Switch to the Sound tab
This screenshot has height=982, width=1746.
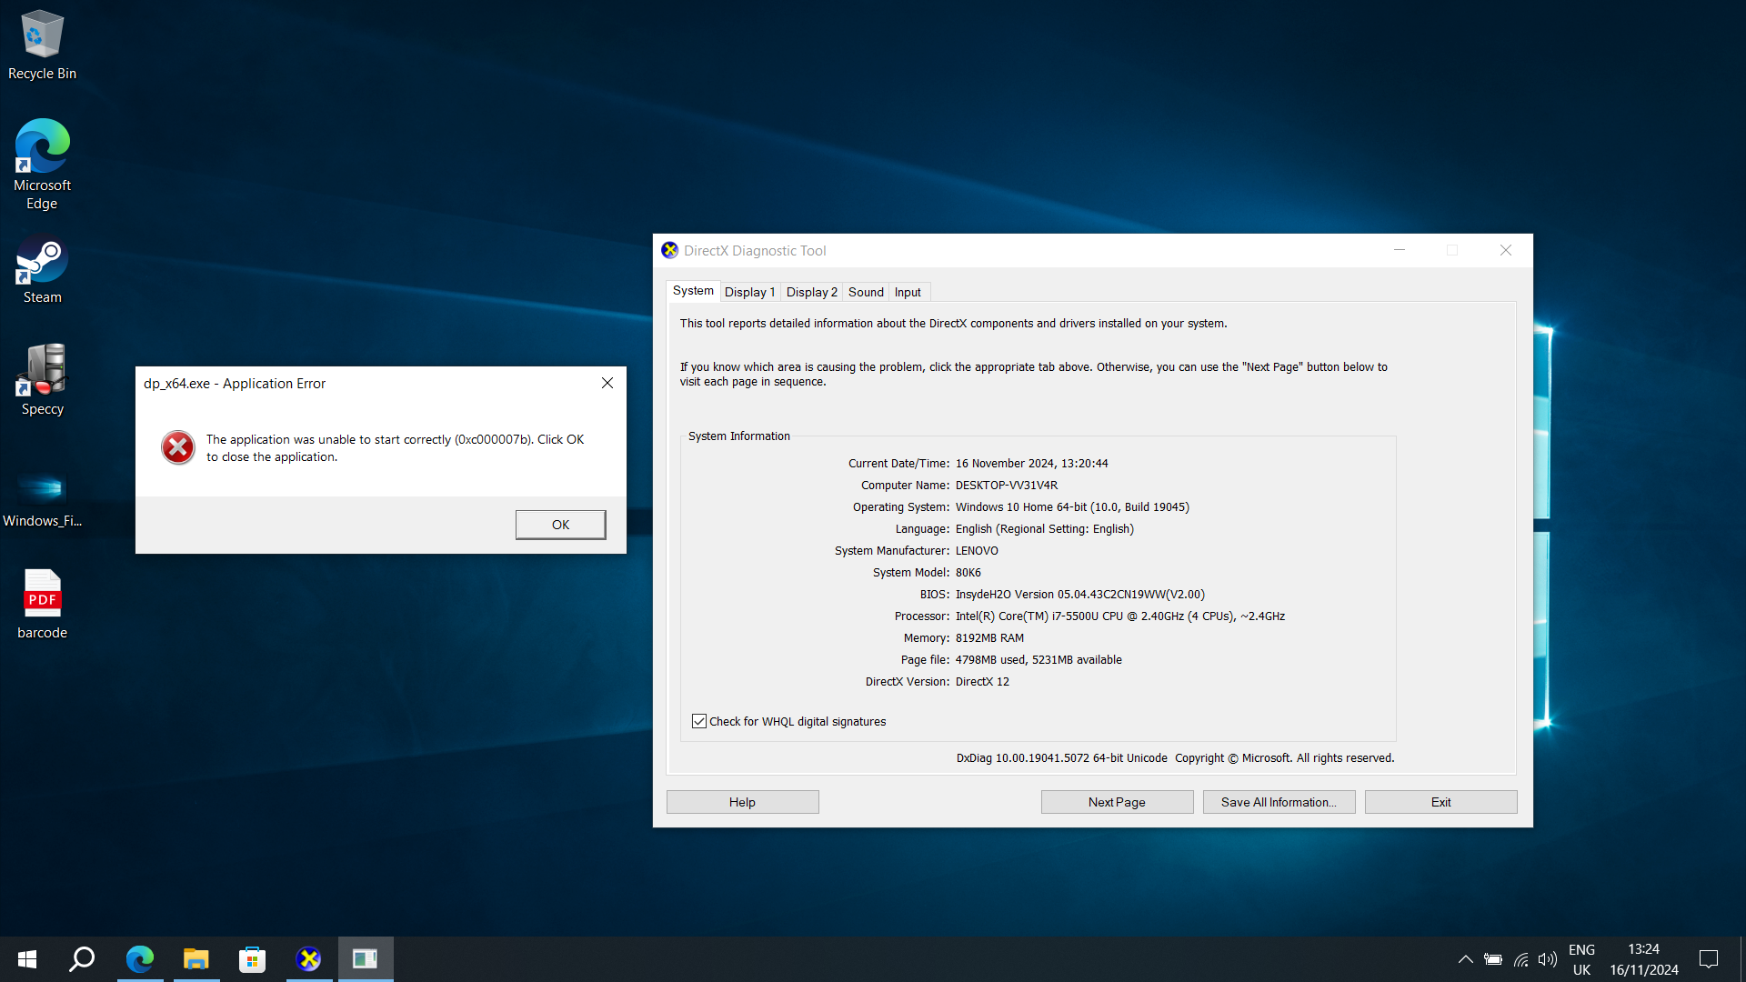tap(866, 292)
